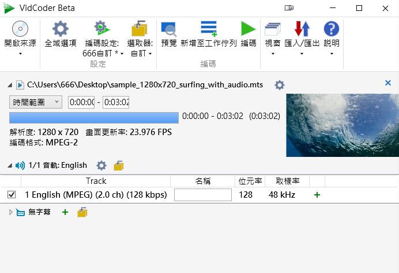The height and width of the screenshot is (273, 399).
Task: Click the video file icon before path
Action: pos(20,85)
